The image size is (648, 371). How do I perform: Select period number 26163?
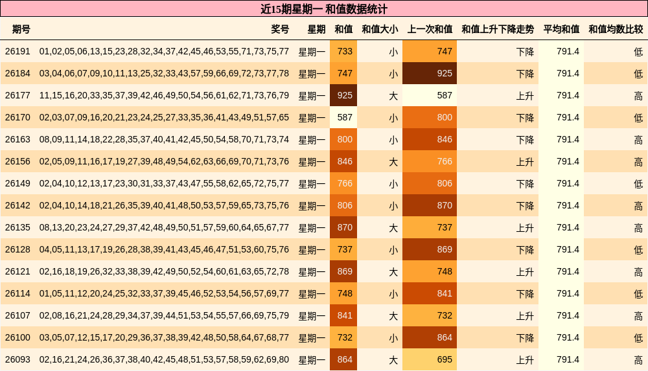click(x=17, y=139)
